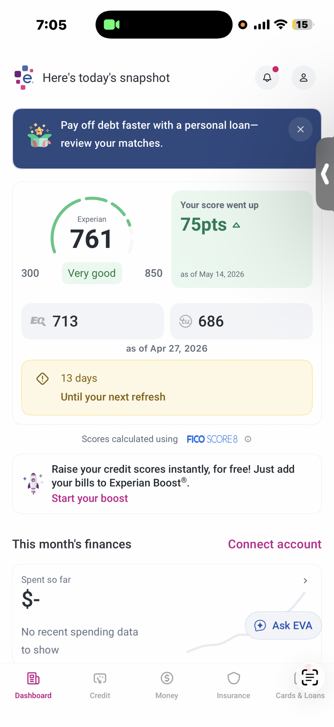The image size is (334, 727).
Task: Tap the Equifax 713 score tile
Action: click(92, 321)
